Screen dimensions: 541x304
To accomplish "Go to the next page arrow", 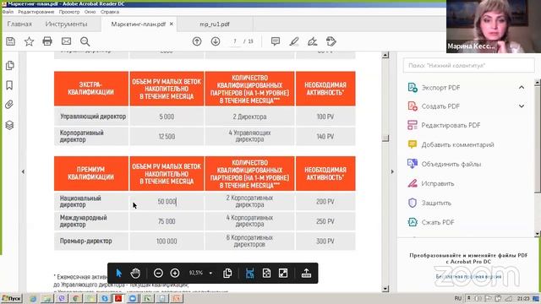I will (216, 41).
